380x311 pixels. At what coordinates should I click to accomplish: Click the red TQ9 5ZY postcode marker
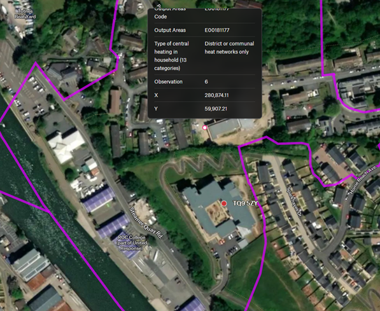(x=224, y=204)
